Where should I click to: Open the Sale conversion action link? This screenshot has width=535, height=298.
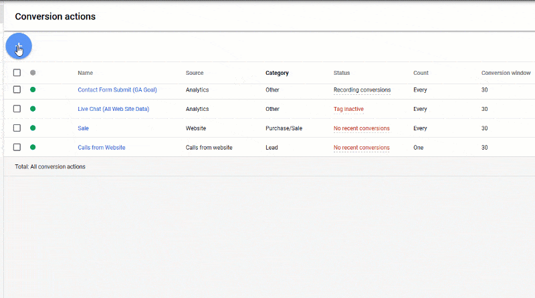(x=83, y=128)
